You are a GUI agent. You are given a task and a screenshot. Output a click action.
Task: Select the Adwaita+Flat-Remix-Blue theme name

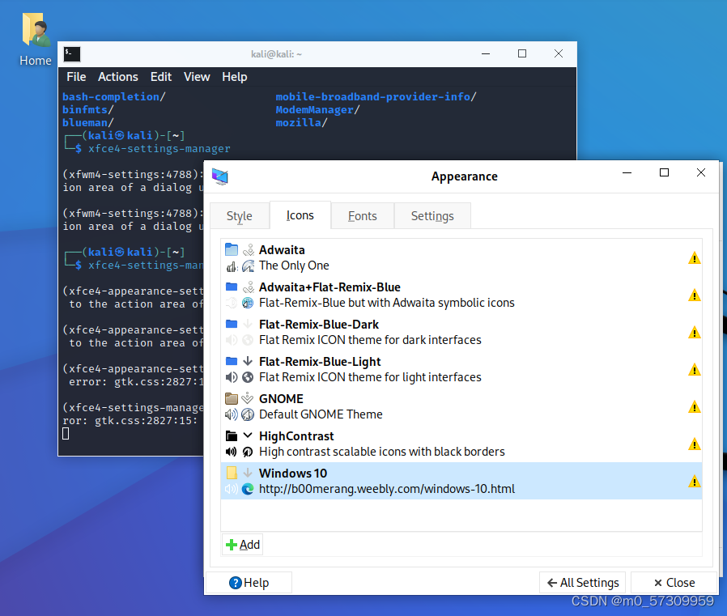(x=329, y=287)
